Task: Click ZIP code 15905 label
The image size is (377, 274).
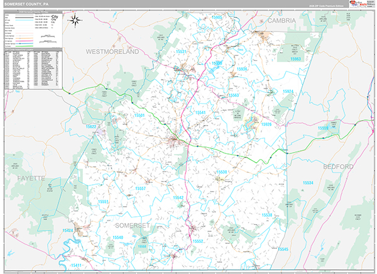Action: coord(217,18)
